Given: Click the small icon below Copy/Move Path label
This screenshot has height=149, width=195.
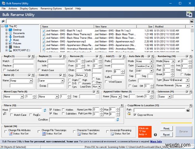Looking at the screenshot, I should [129, 113].
